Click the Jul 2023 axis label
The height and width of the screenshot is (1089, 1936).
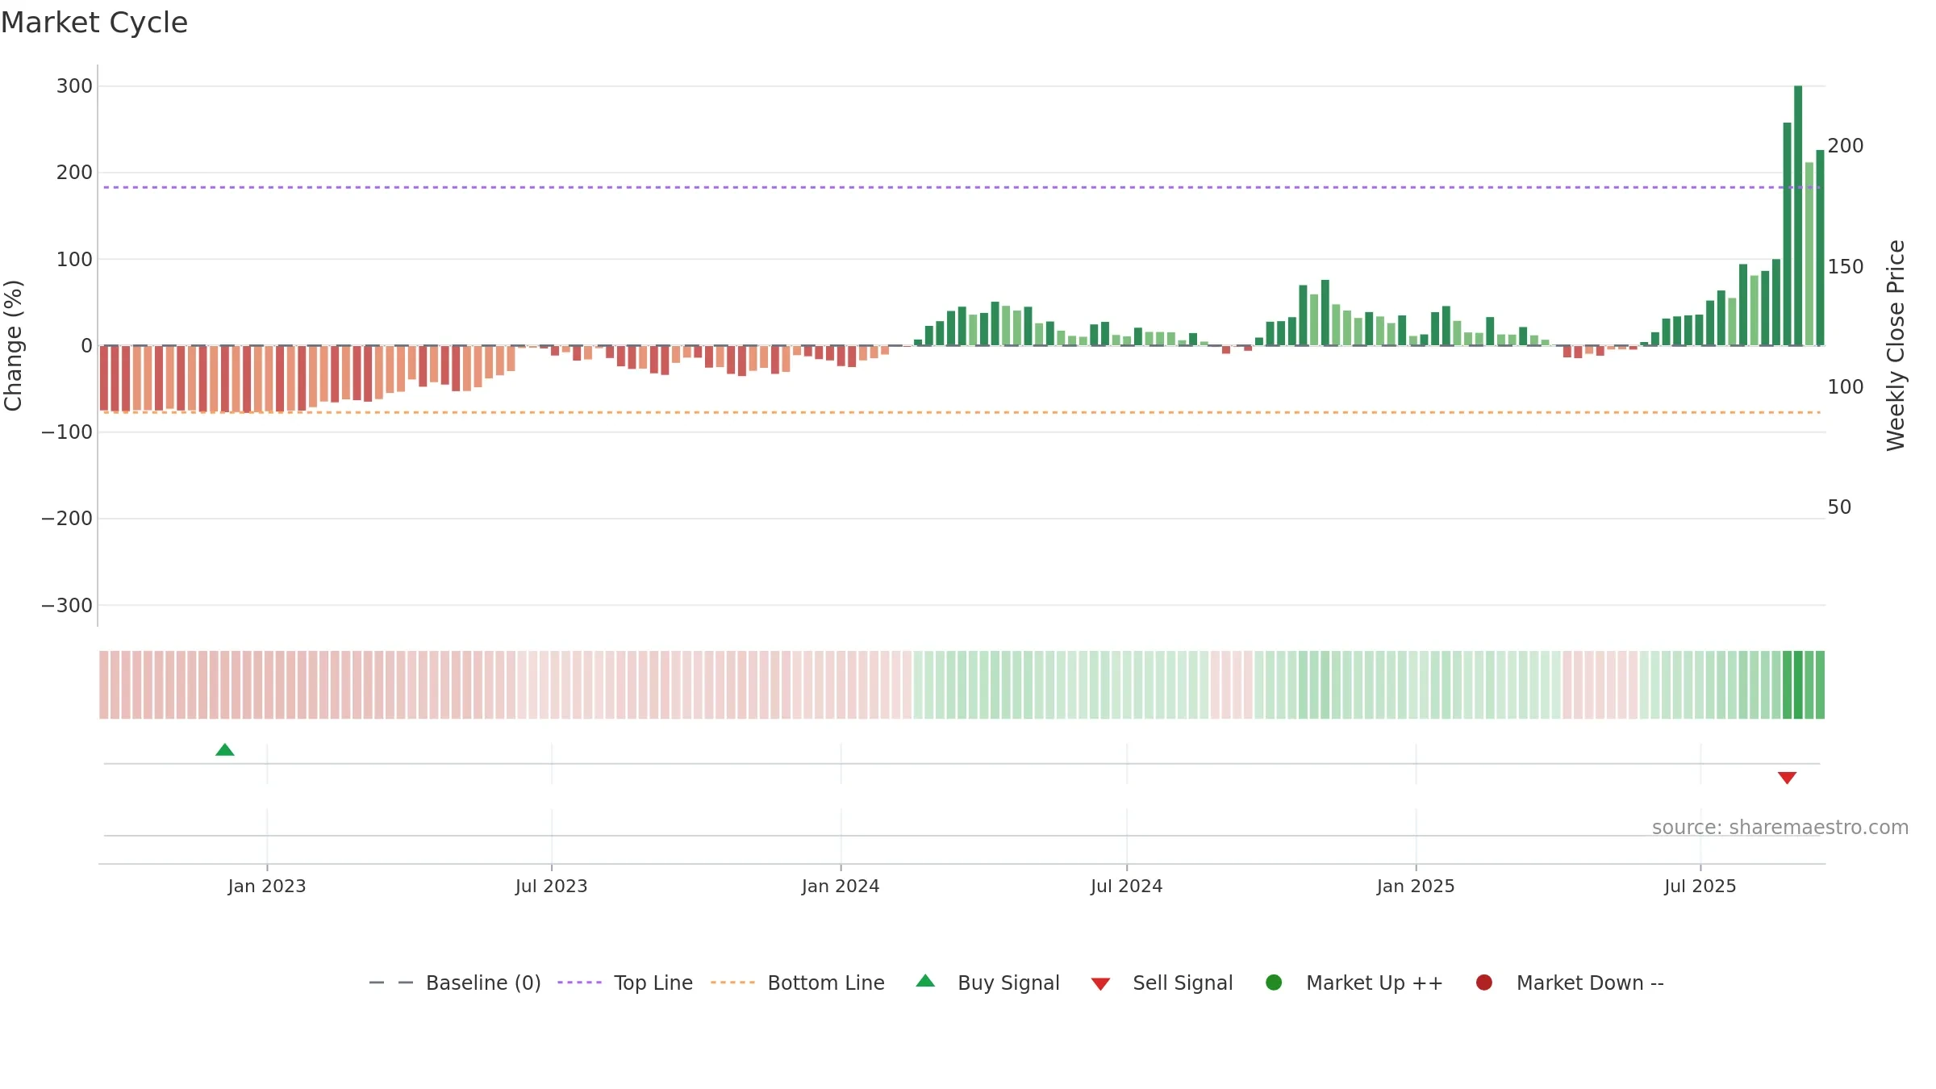(x=552, y=887)
